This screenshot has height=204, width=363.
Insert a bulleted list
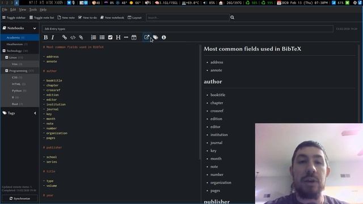coord(102,37)
